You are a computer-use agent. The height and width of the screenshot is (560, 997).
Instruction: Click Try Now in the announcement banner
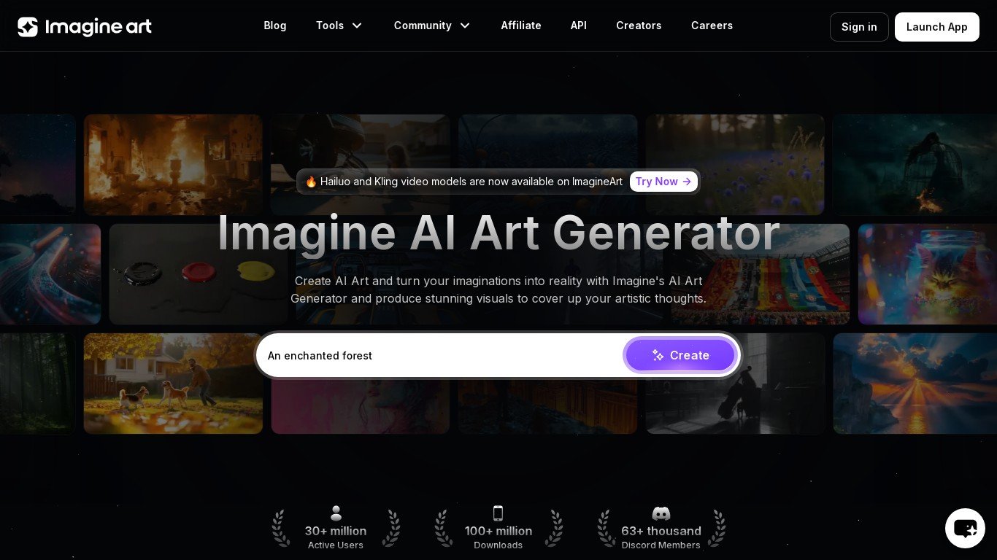(x=663, y=182)
